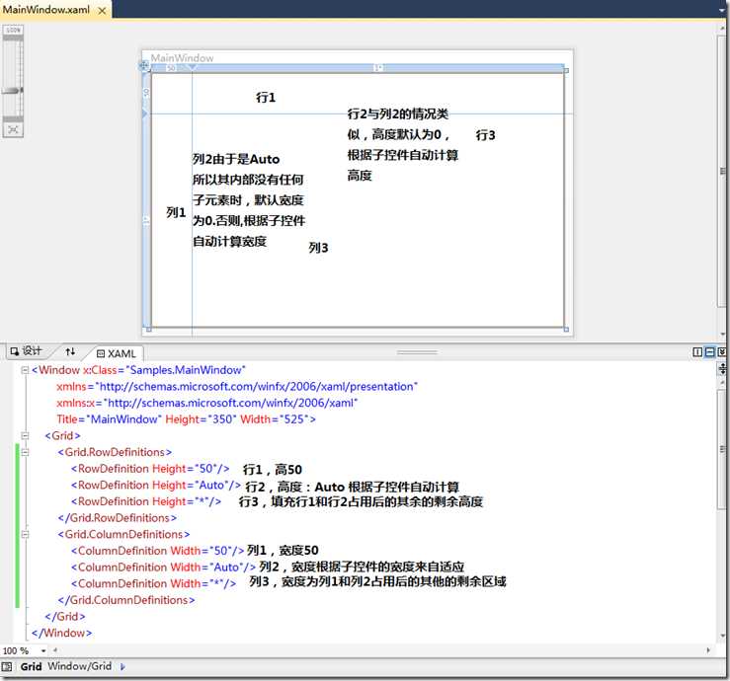Click the vertical split view icon
This screenshot has width=730, height=681.
tap(697, 352)
